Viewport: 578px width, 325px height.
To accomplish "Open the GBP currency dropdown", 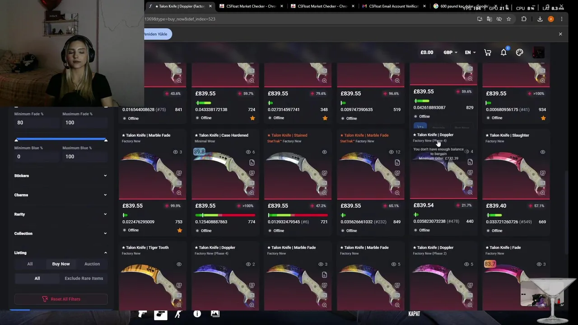I will click(x=450, y=52).
